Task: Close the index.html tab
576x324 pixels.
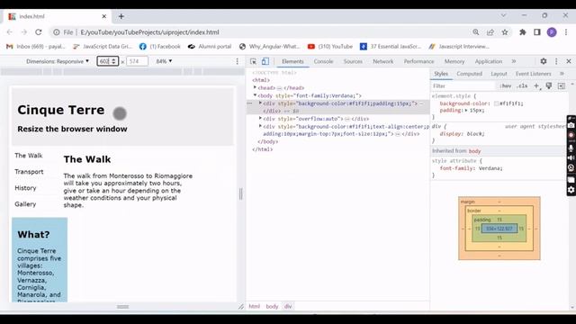Action: 104,16
